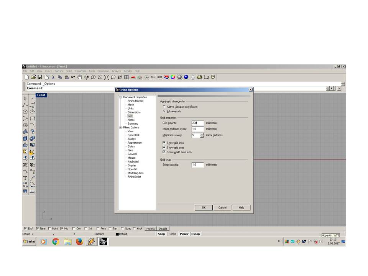Select Appearance in the options tree
This screenshot has width=368, height=276.
click(135, 143)
